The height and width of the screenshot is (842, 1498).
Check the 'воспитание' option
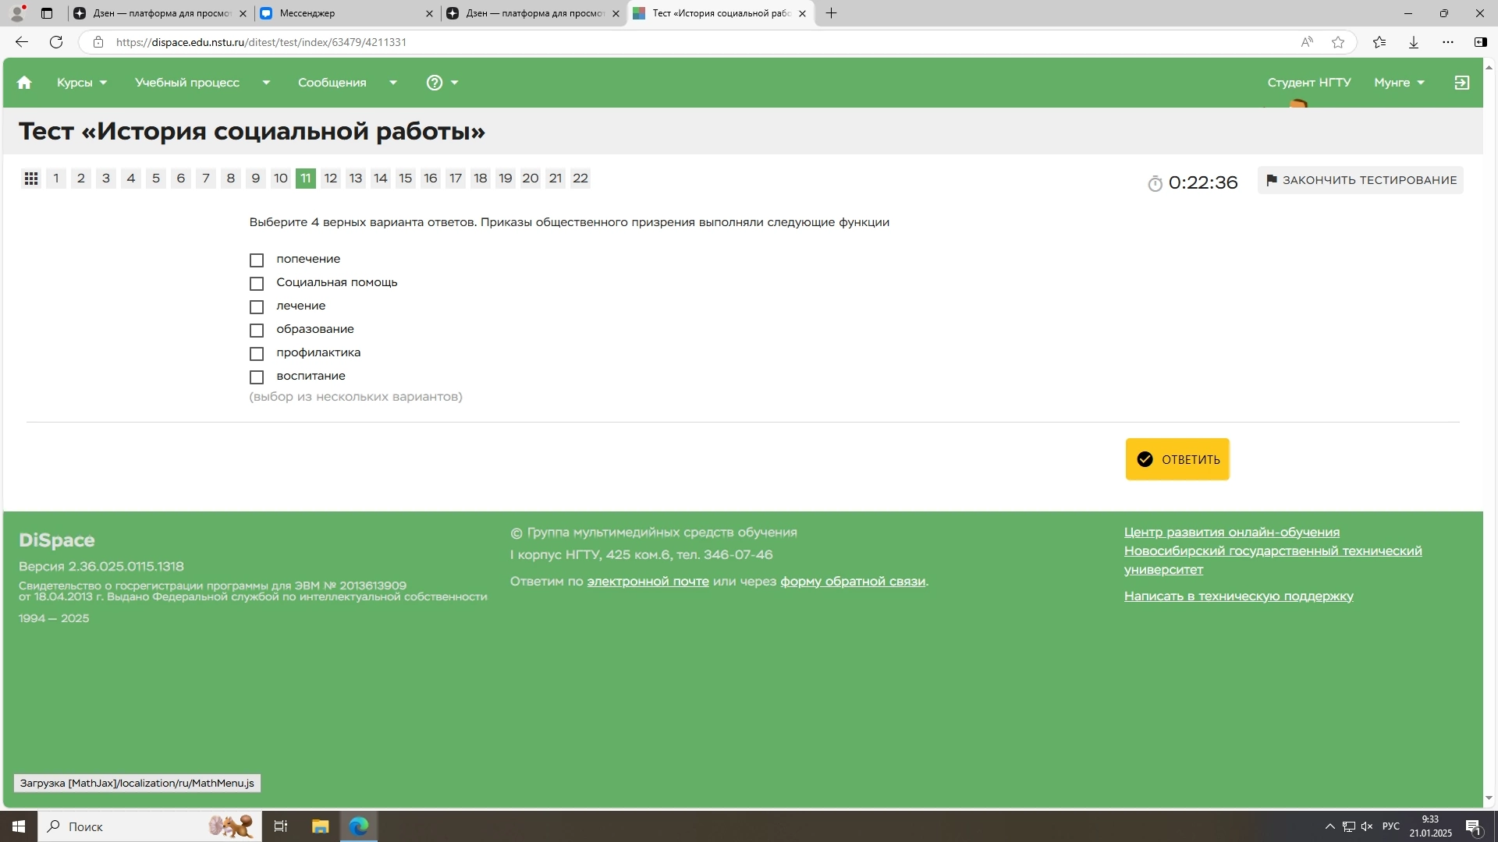coord(257,377)
